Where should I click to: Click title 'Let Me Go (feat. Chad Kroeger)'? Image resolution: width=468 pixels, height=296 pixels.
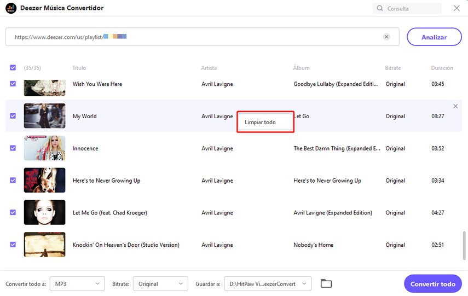click(x=110, y=213)
